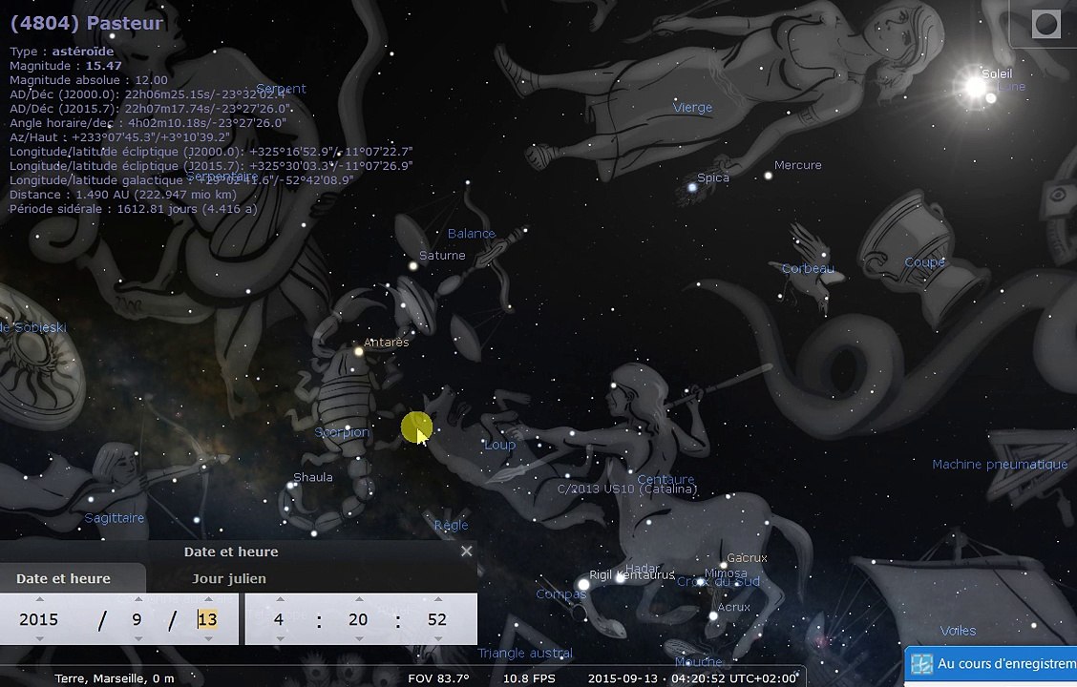Switch to the Jour julien tab
Image resolution: width=1077 pixels, height=687 pixels.
tap(229, 578)
